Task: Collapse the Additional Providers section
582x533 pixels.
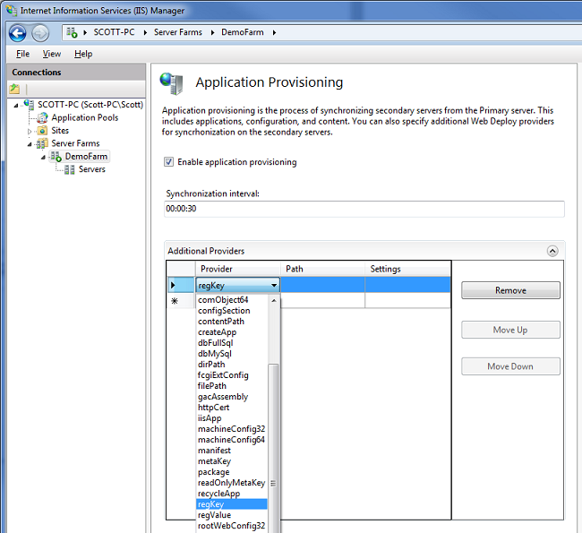Action: coord(552,251)
